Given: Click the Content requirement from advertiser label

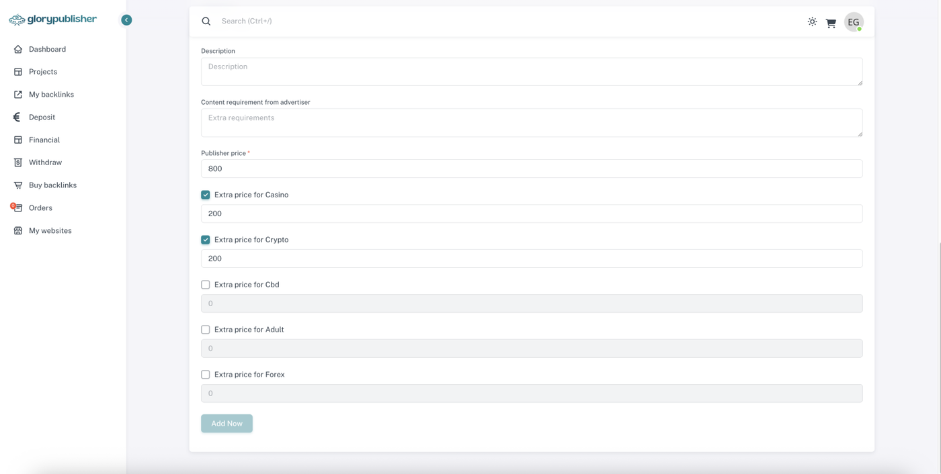Looking at the screenshot, I should [255, 102].
